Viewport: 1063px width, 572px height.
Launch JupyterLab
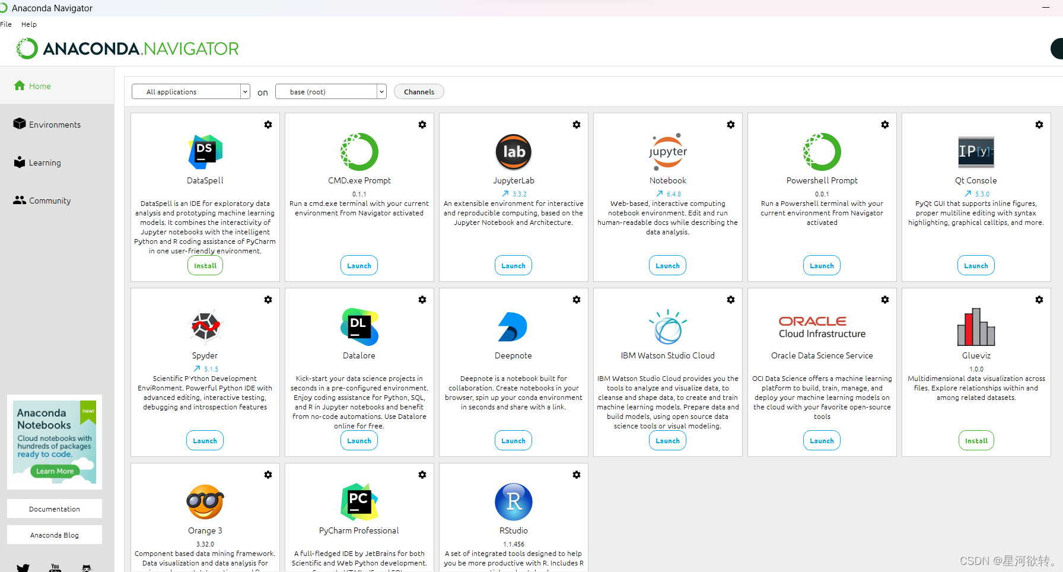pos(514,265)
